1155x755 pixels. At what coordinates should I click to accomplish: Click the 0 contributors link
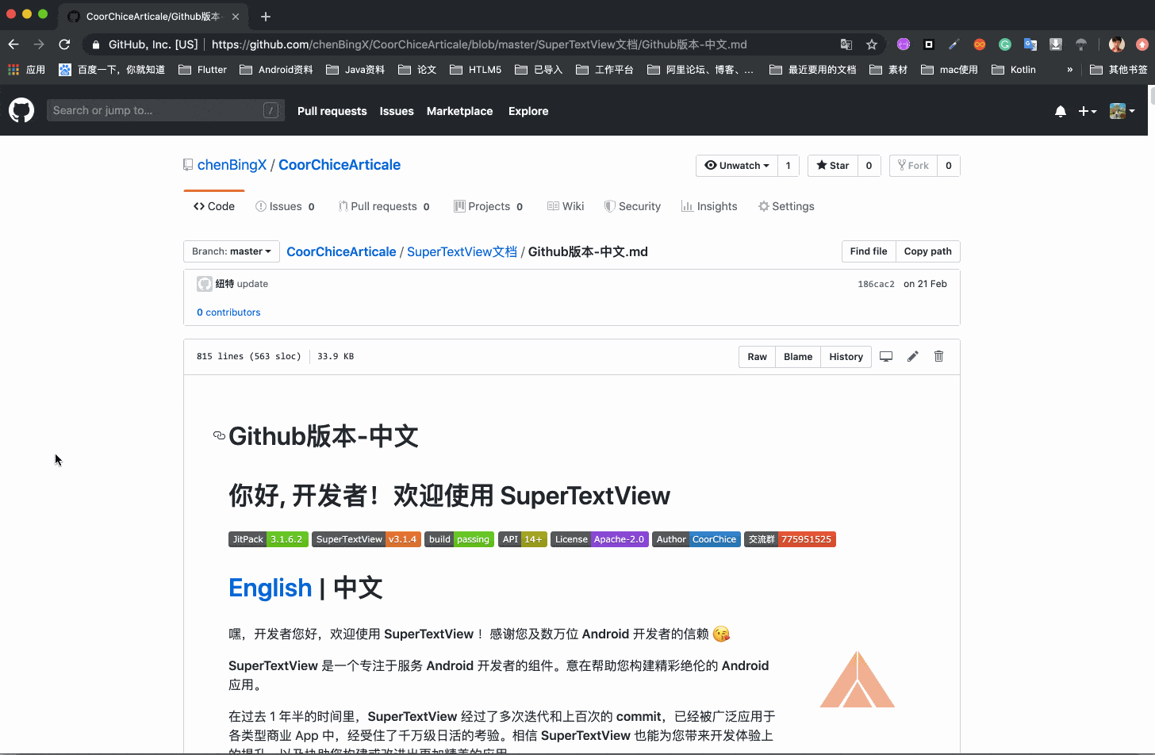pyautogui.click(x=228, y=312)
